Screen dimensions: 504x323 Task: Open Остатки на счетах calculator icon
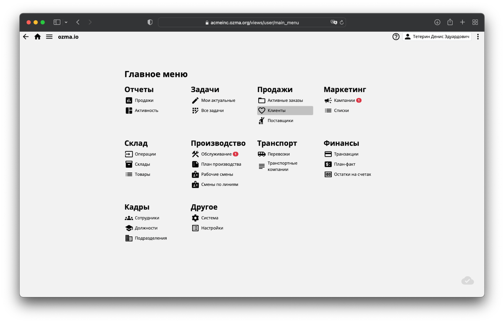[x=328, y=174]
